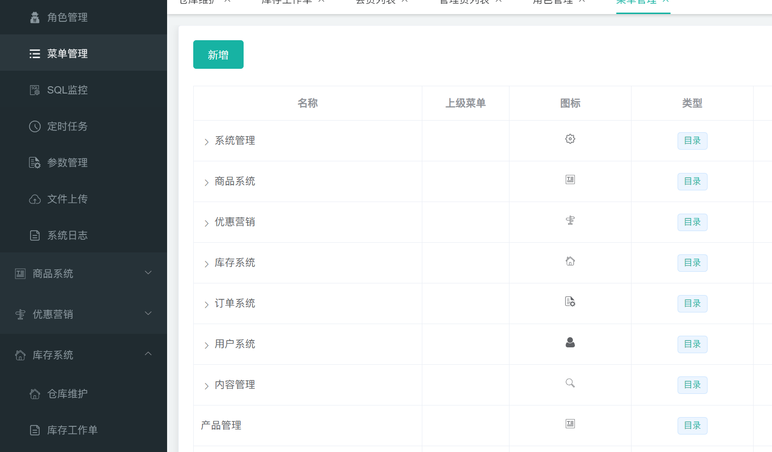Click the list icon in the 产品管理 row
The image size is (772, 452).
click(571, 424)
